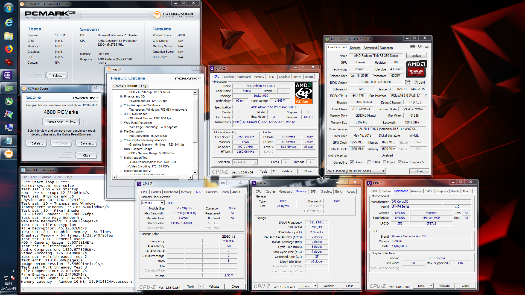Click Close button in GPU-Z window

coord(419,171)
